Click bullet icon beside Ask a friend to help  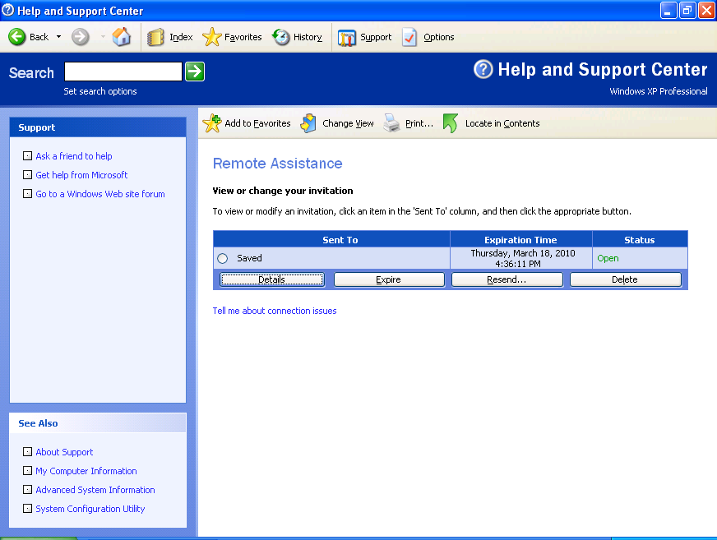[27, 156]
